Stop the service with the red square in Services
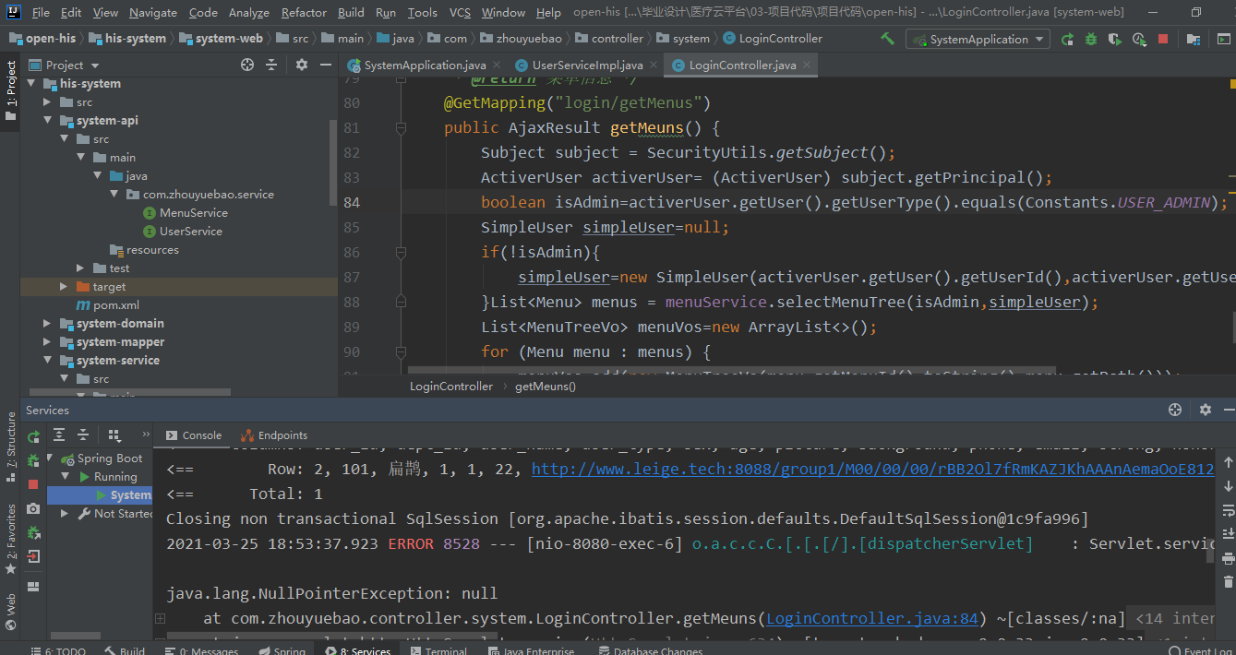Screen dimensions: 1236x655 click(x=33, y=483)
